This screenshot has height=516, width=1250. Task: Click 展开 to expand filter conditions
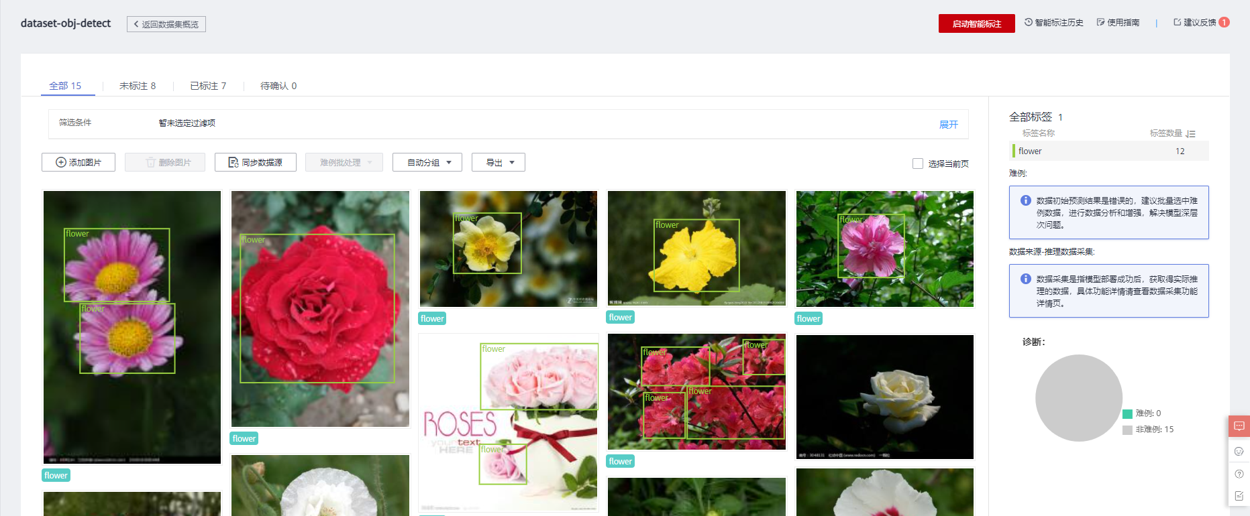tap(949, 125)
